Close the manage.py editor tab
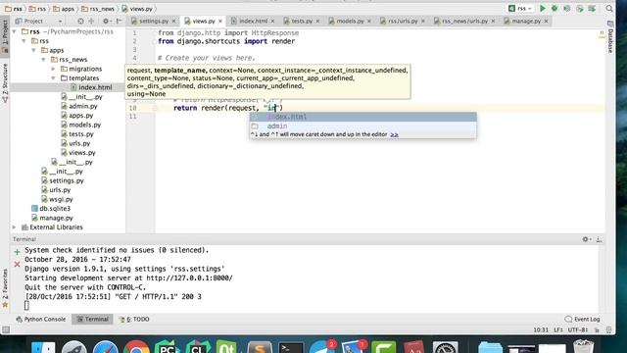 (546, 21)
